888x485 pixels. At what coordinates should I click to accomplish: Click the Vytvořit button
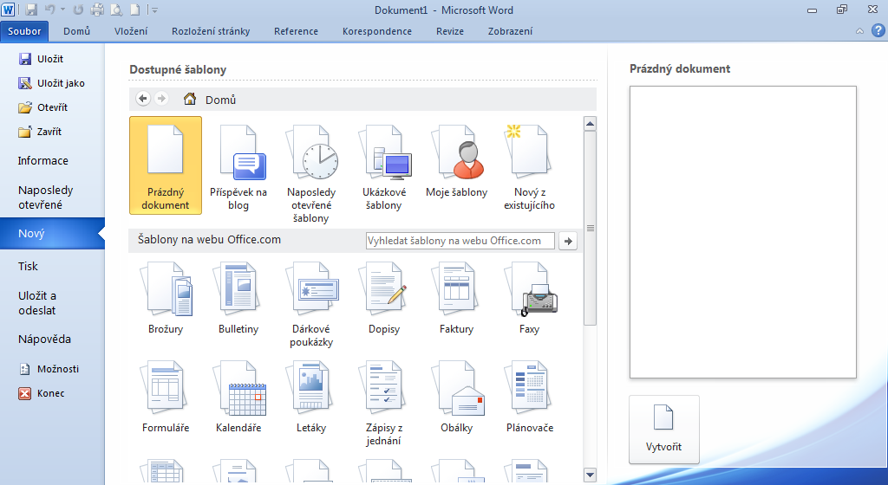point(663,430)
